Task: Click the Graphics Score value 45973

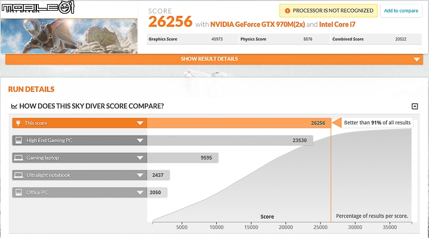Action: 217,39
